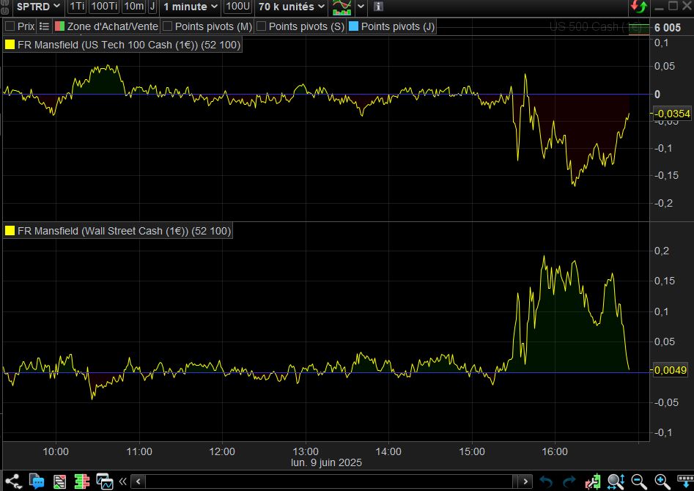This screenshot has height=491, width=694.
Task: Click the lun. 9 juin 2025 date label
Action: (326, 462)
